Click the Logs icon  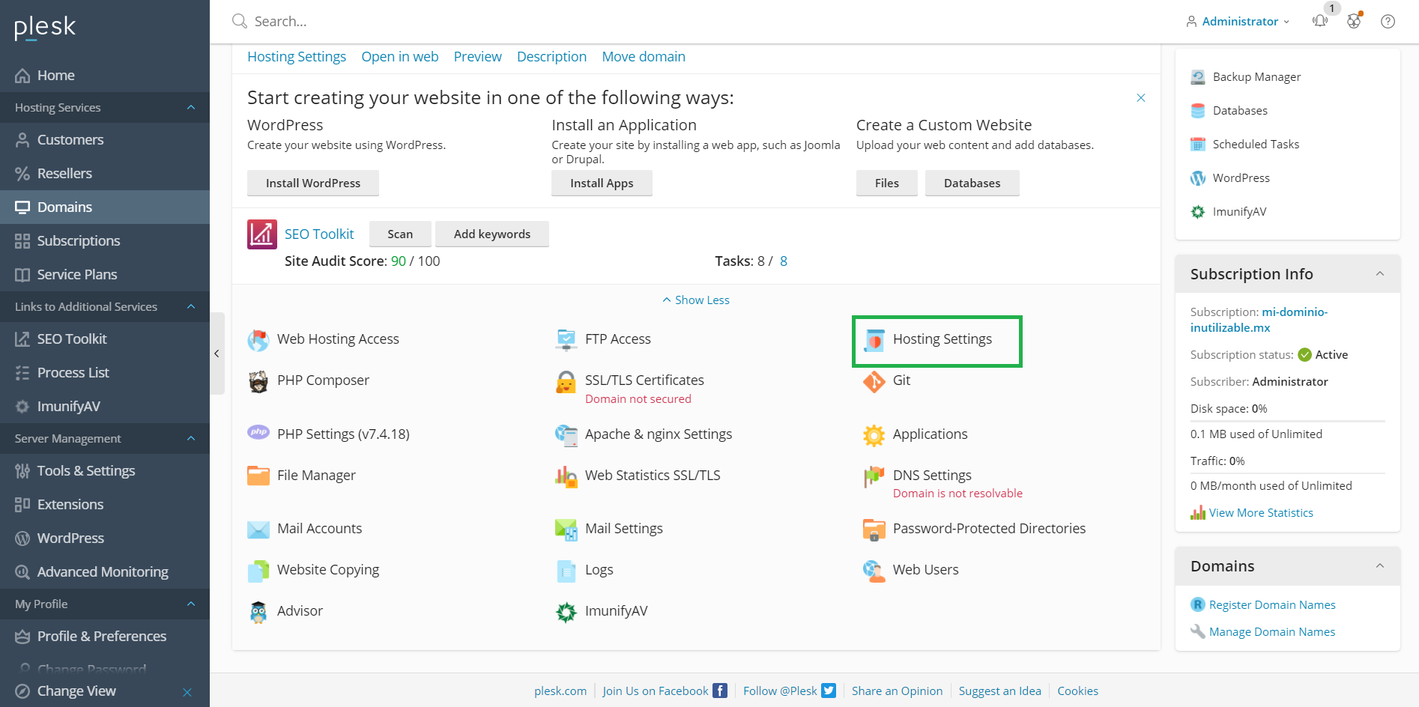coord(566,571)
